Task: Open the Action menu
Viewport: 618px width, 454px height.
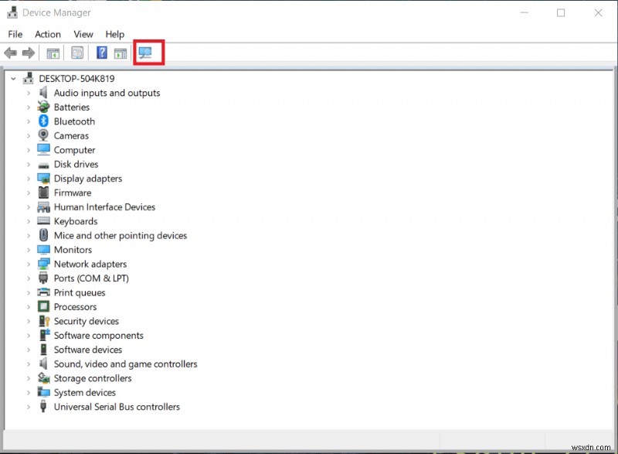Action: [x=47, y=34]
